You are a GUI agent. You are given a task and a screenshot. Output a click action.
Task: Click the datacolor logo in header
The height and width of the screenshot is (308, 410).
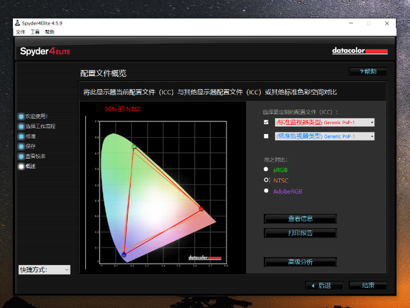click(359, 51)
